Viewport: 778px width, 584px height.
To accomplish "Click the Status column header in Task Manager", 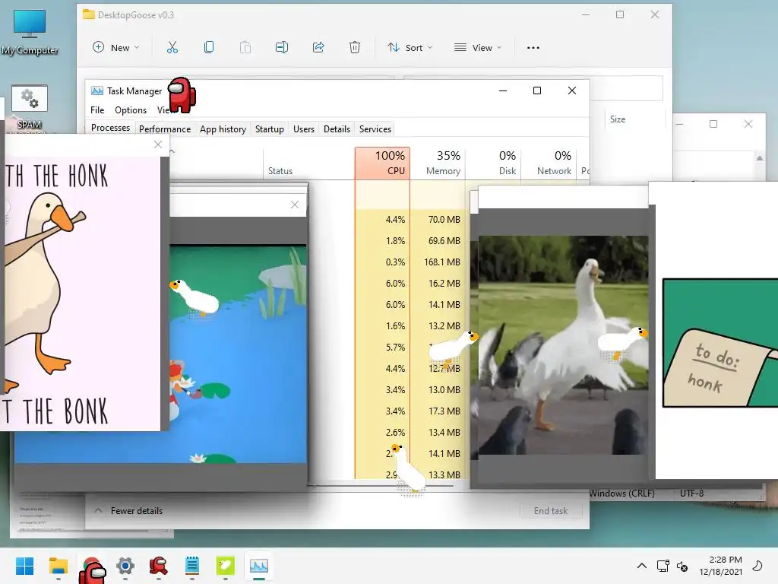I will coord(280,171).
